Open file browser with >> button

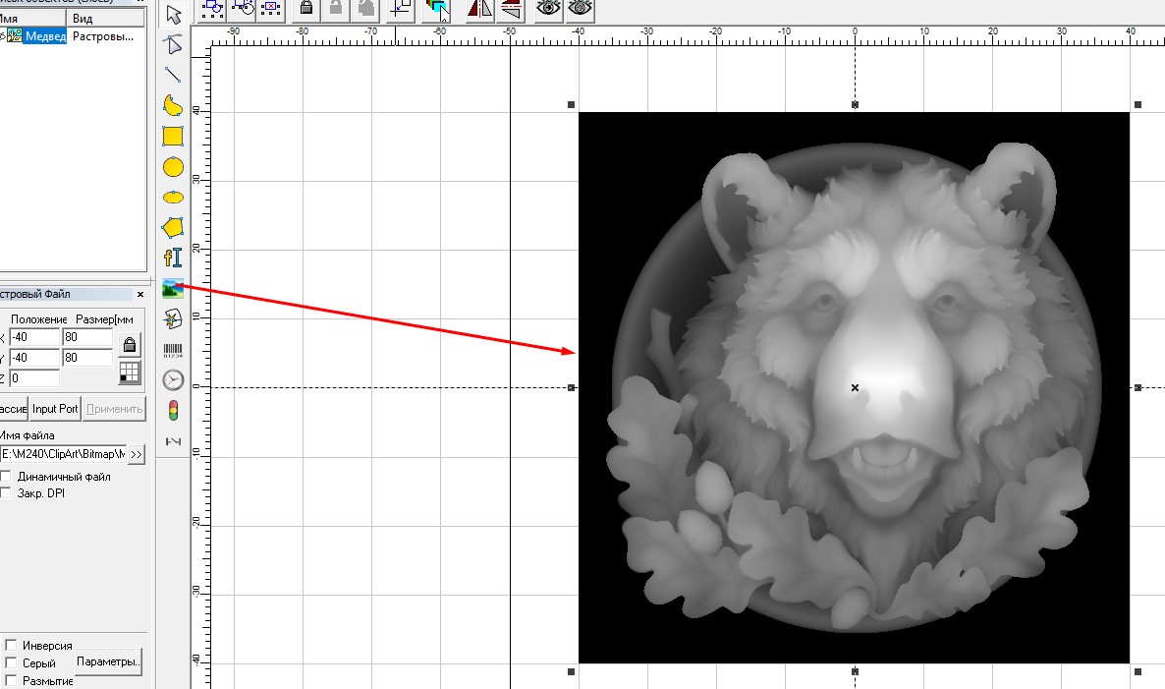point(137,454)
